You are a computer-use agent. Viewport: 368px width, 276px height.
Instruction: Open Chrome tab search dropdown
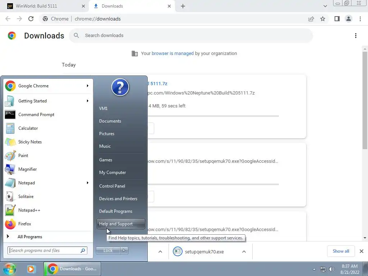coord(325,6)
